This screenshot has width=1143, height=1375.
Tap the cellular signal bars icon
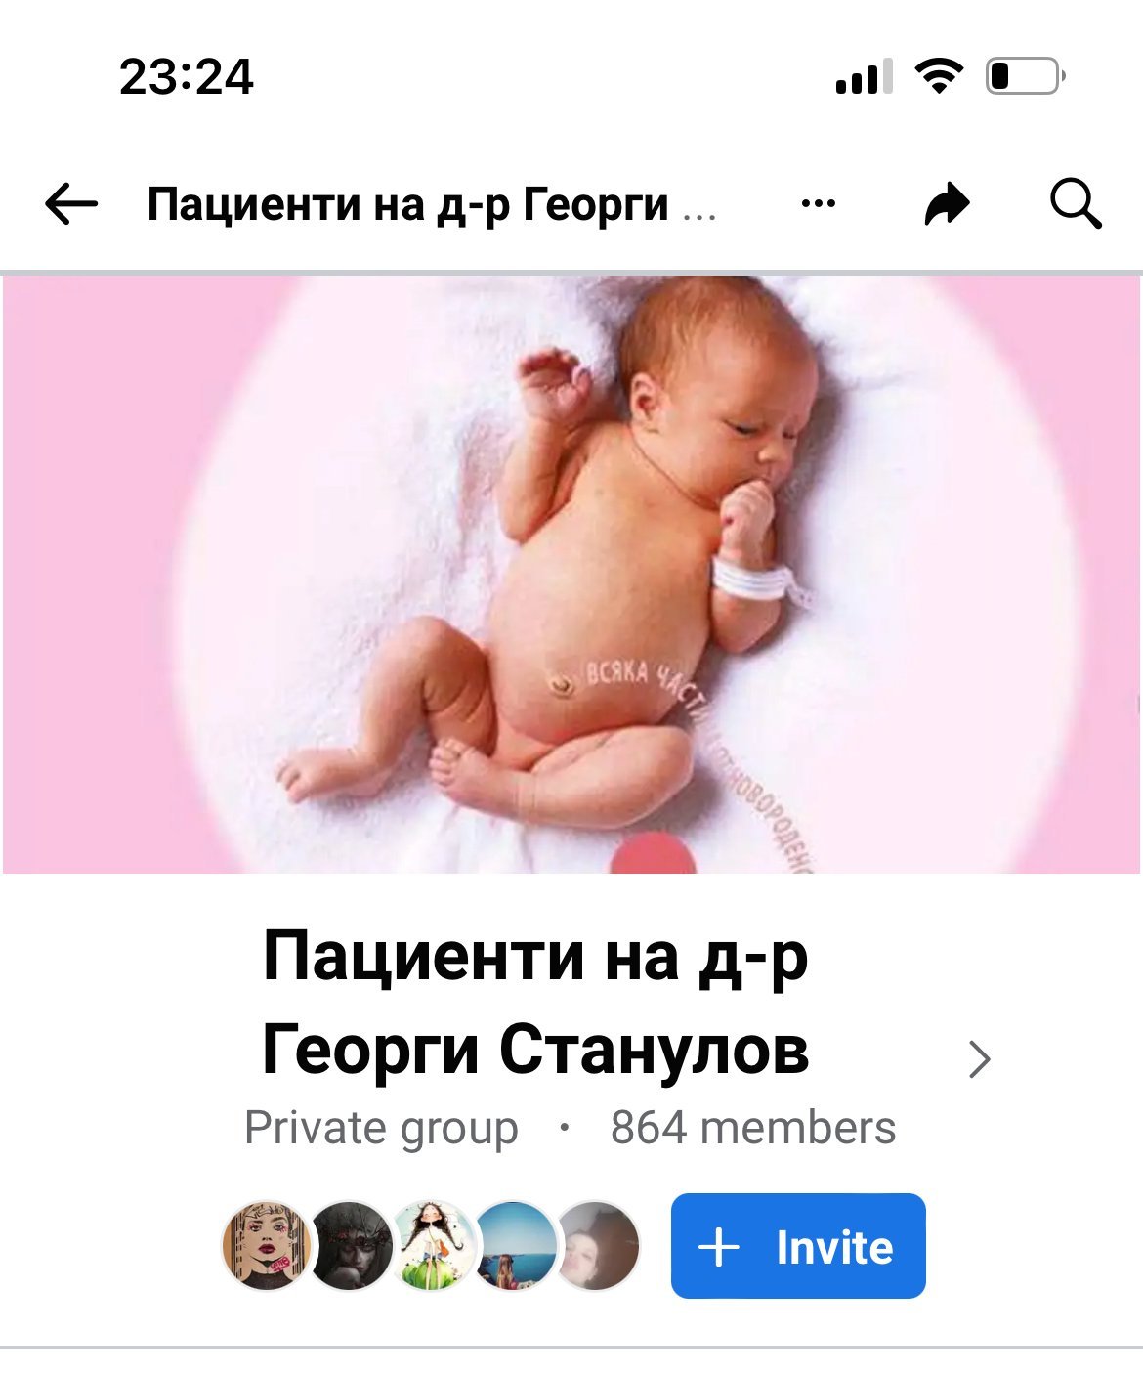tap(864, 76)
